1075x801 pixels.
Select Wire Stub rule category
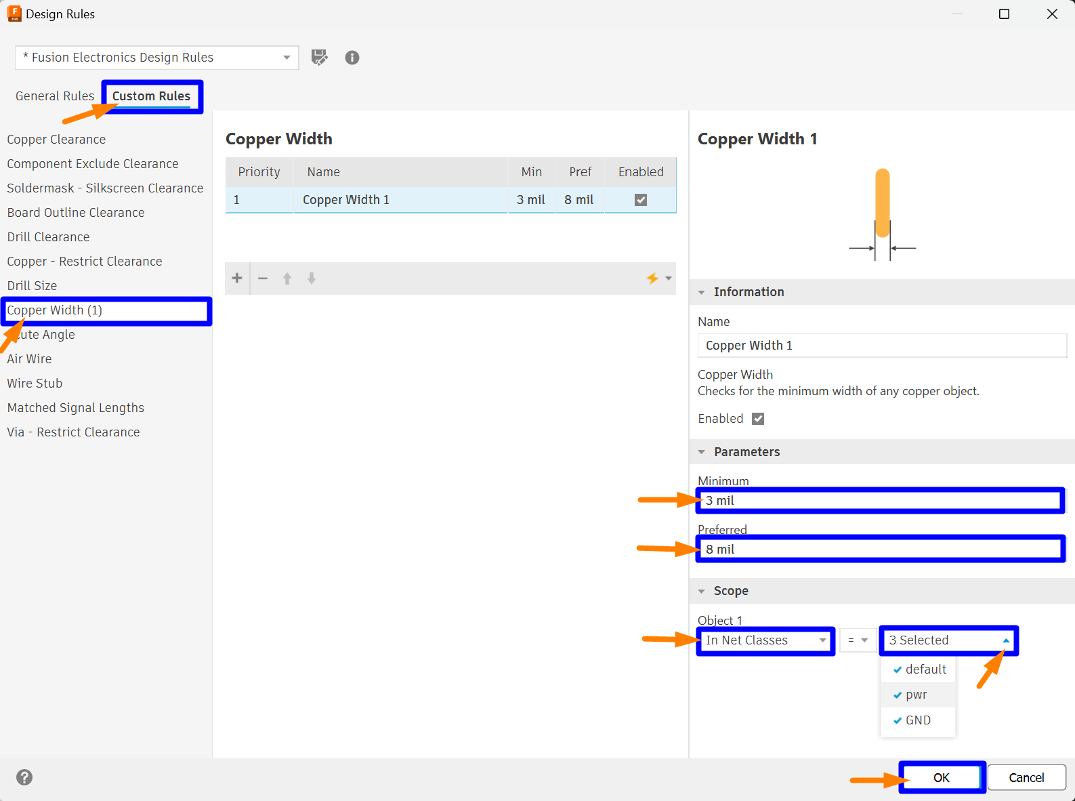(35, 384)
